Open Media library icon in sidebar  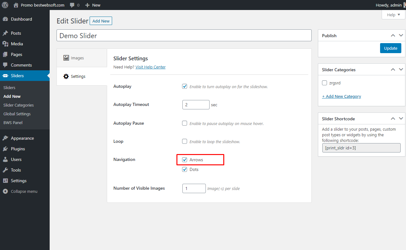click(5, 44)
